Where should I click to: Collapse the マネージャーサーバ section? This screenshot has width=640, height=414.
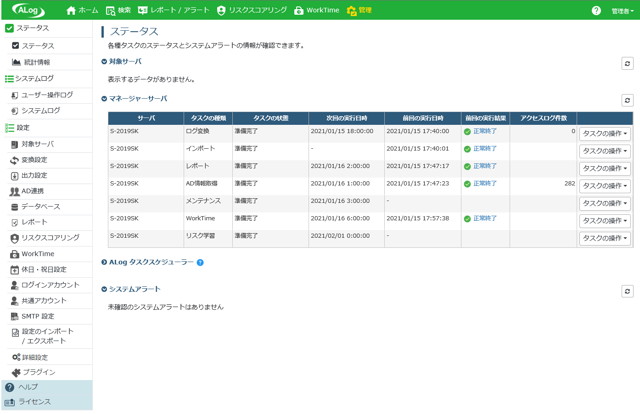coord(104,99)
